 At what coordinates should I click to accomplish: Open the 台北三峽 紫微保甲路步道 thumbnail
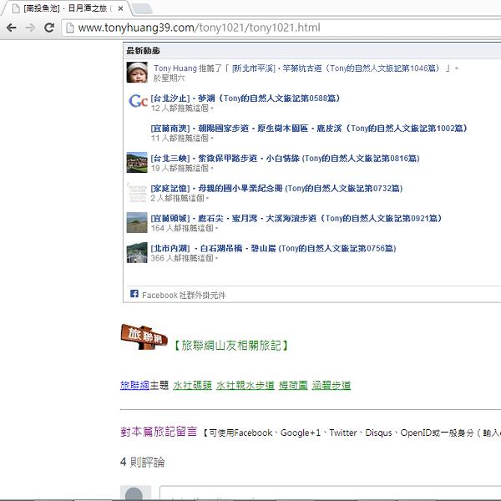[x=138, y=163]
